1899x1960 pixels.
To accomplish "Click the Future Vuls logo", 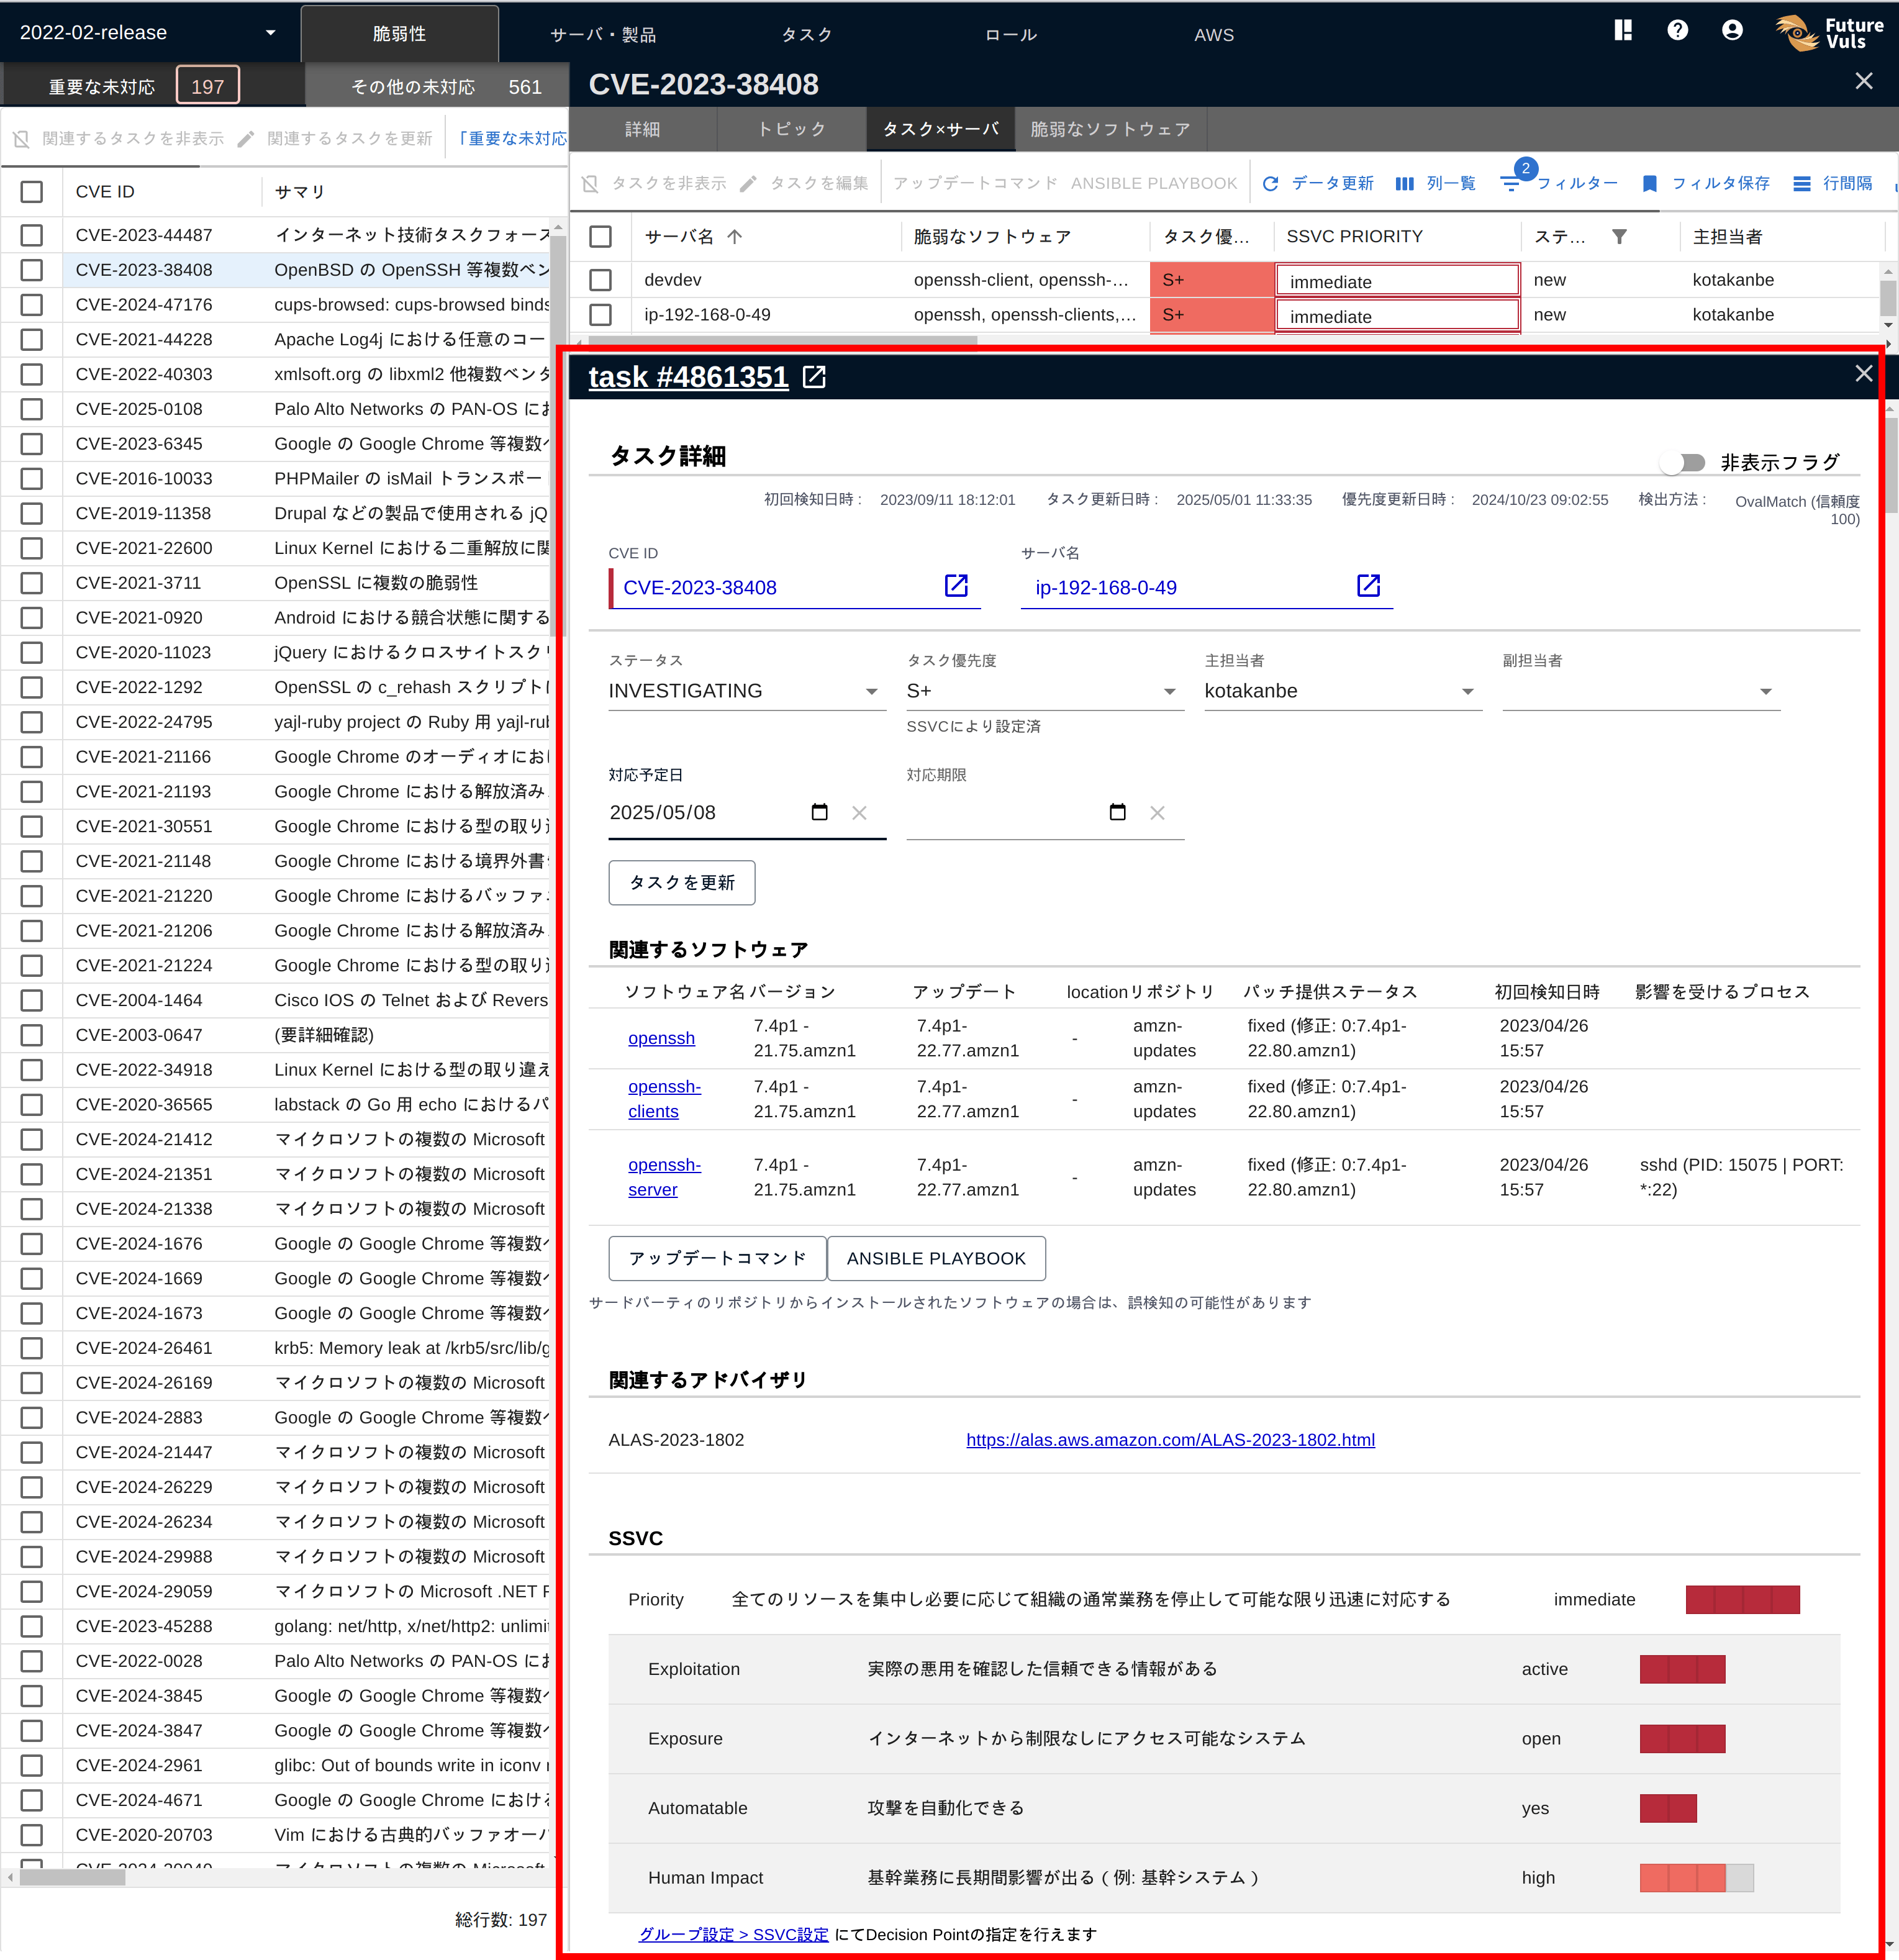I will tap(1830, 33).
